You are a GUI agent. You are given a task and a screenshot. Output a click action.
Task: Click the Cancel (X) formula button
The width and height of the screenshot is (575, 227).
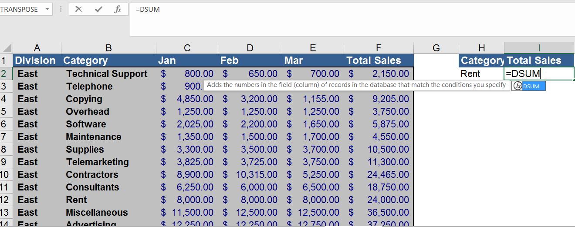point(78,9)
